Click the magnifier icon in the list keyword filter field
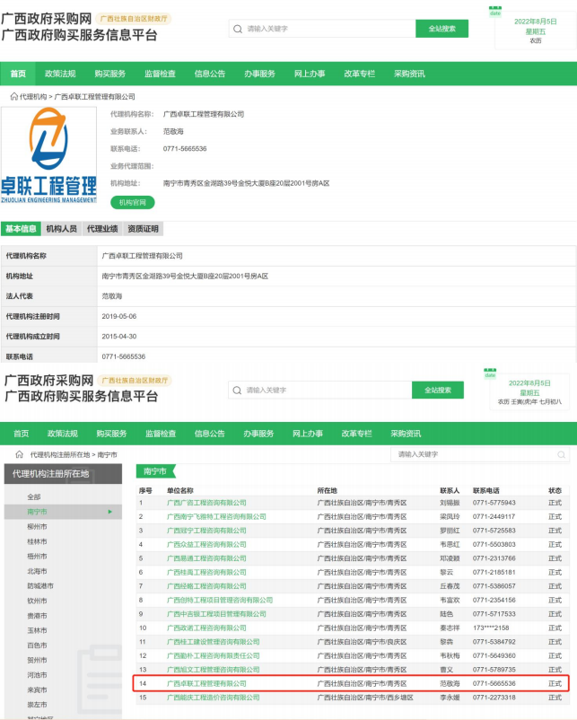Image resolution: width=577 pixels, height=720 pixels. click(561, 454)
